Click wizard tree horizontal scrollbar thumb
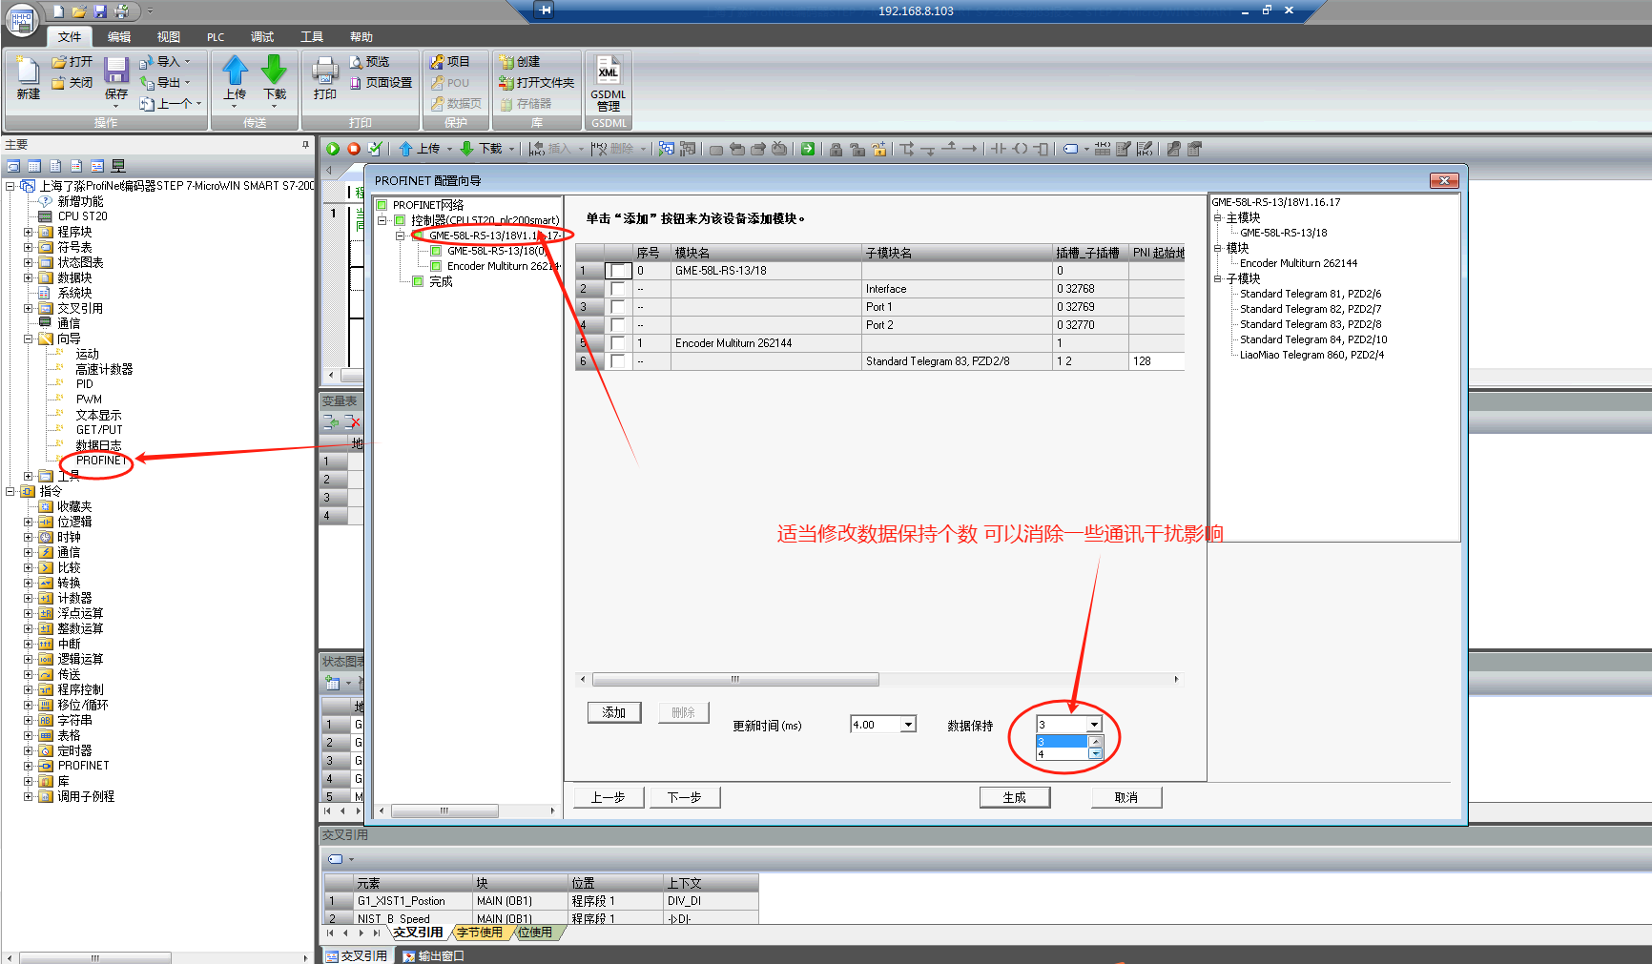 (x=444, y=810)
